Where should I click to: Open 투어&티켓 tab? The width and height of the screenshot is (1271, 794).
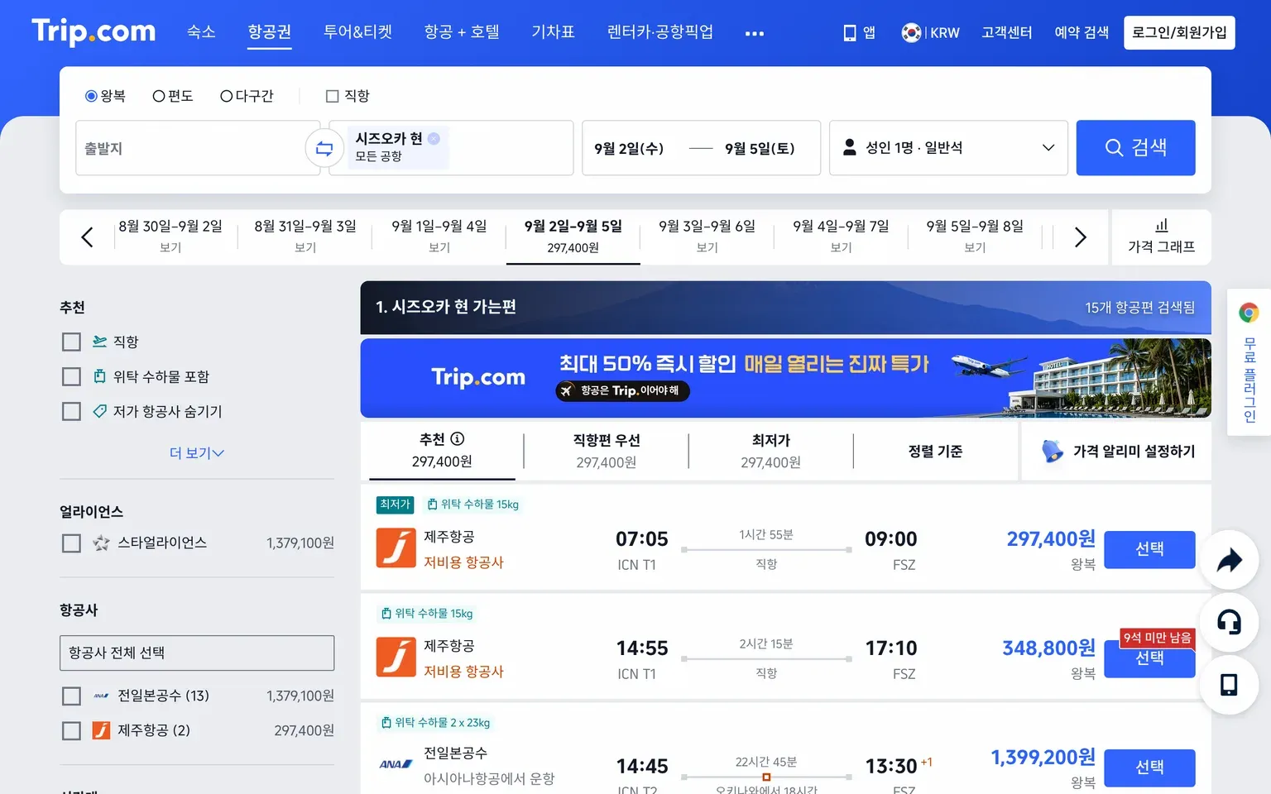(357, 32)
